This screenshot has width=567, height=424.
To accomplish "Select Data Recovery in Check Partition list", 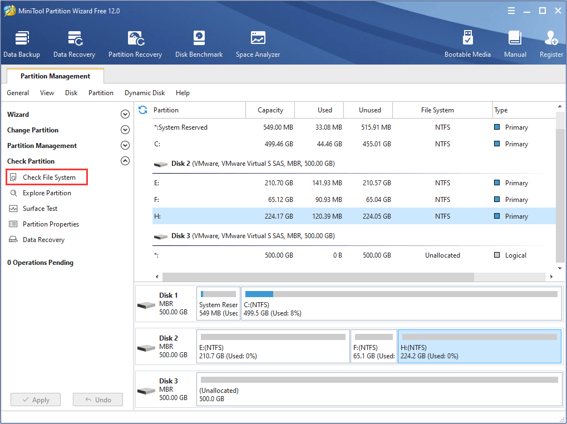I will point(37,240).
